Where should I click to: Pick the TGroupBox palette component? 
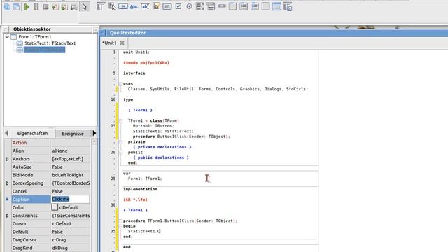[233, 6]
